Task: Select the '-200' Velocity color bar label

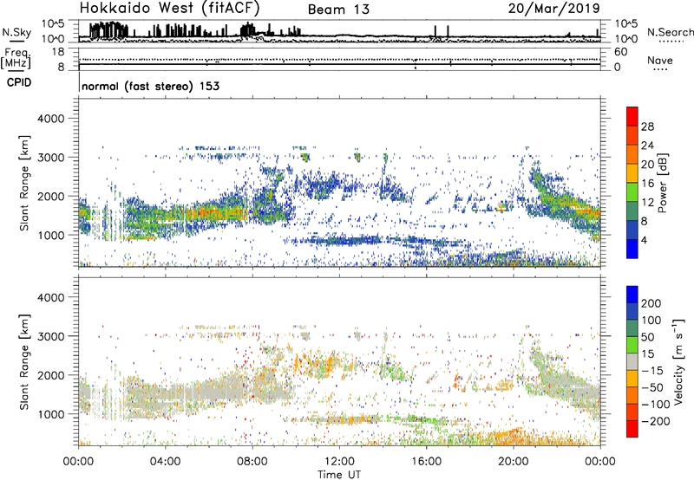Action: pos(656,421)
